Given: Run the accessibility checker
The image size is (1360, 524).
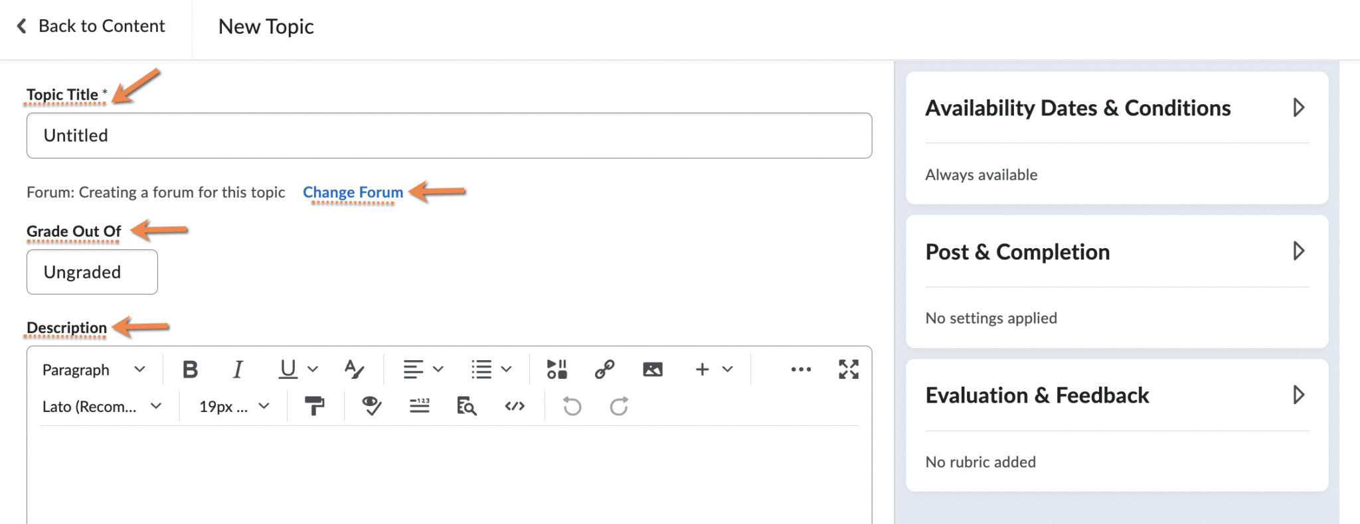Looking at the screenshot, I should point(372,407).
